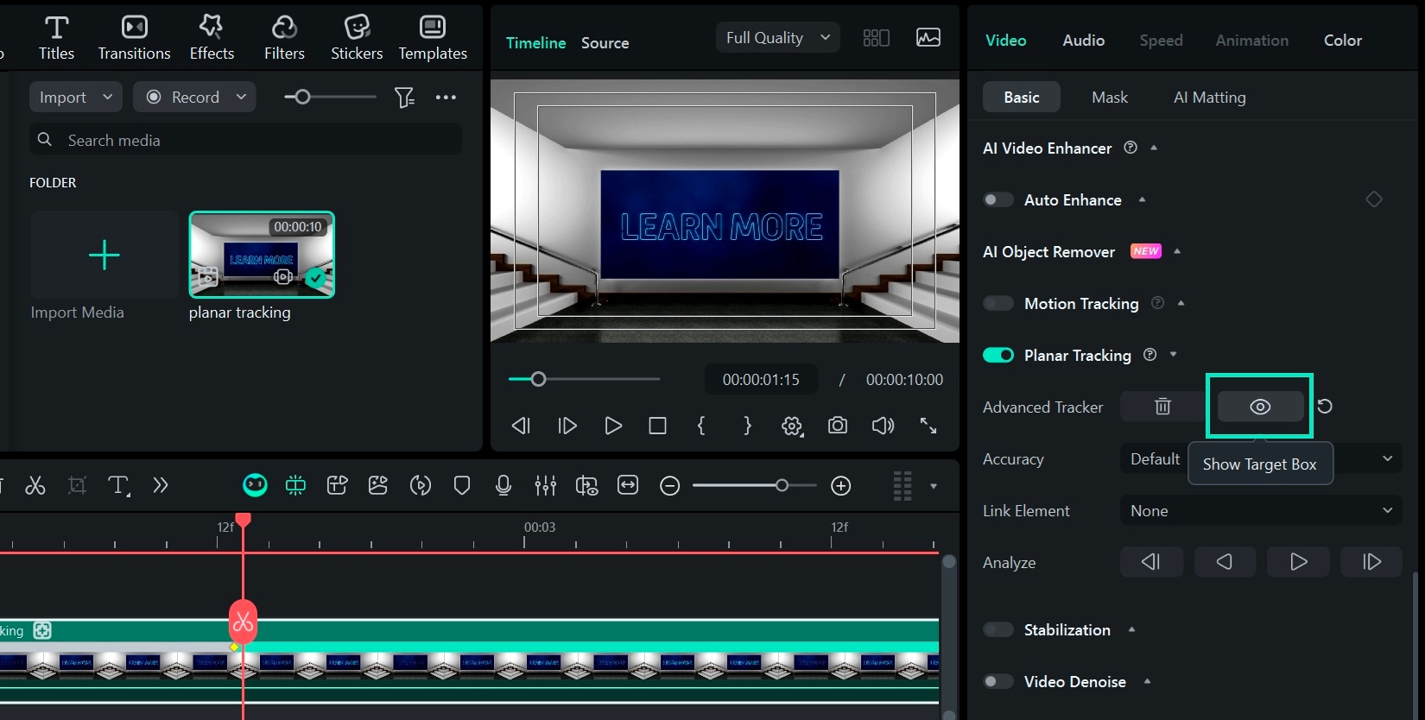Open the Stickers library
Image resolution: width=1425 pixels, height=720 pixels.
tap(357, 39)
